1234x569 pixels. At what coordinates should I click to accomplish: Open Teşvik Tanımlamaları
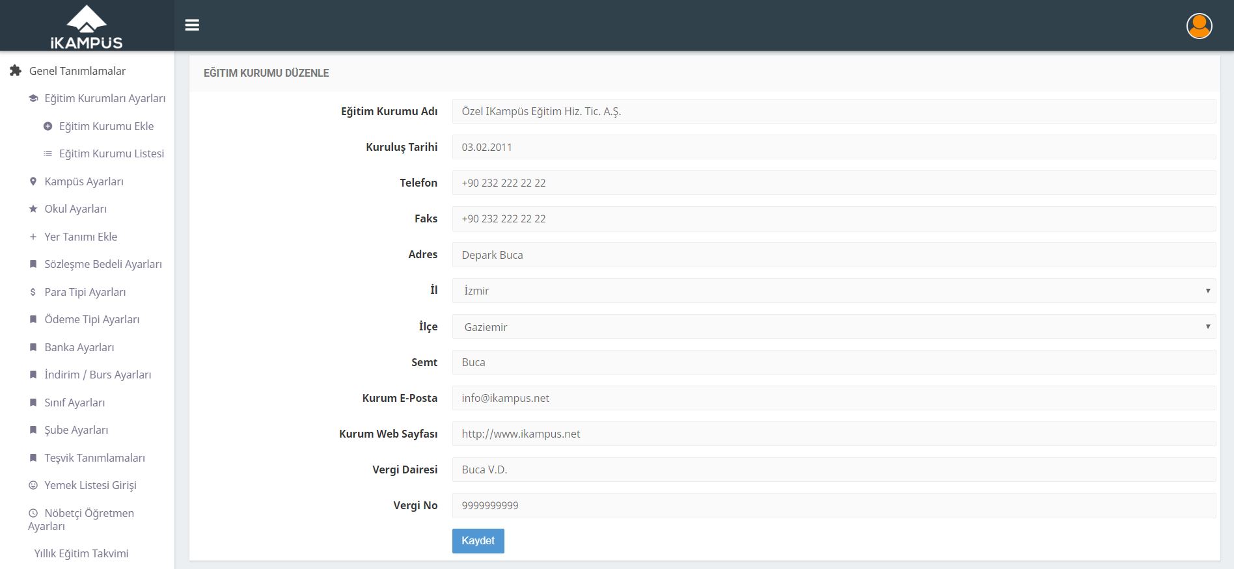coord(94,458)
